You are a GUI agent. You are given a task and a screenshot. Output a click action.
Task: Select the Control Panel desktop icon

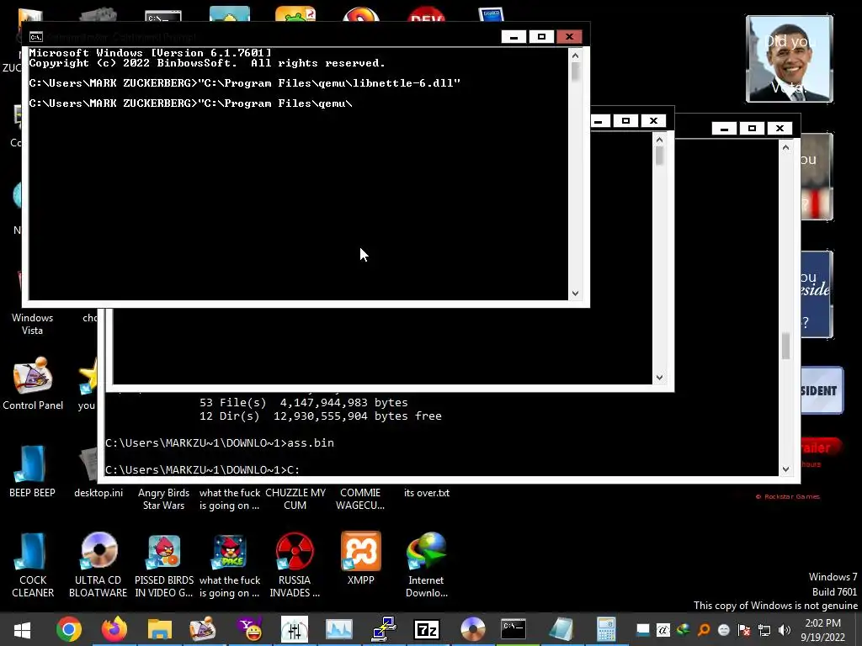tap(33, 384)
